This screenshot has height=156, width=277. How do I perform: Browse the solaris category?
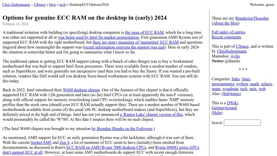[266, 84]
